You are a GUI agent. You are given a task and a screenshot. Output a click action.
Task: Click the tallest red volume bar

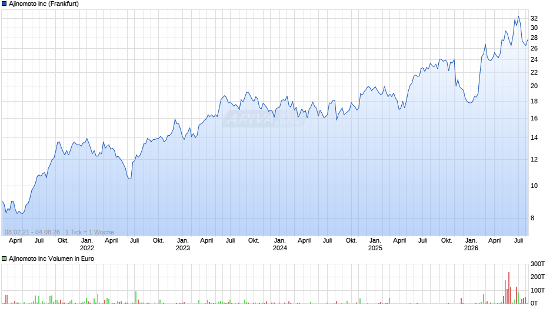(509, 287)
